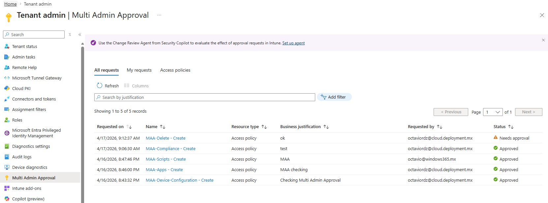Click the Roles sidebar icon
The width and height of the screenshot is (548, 203).
(x=7, y=120)
